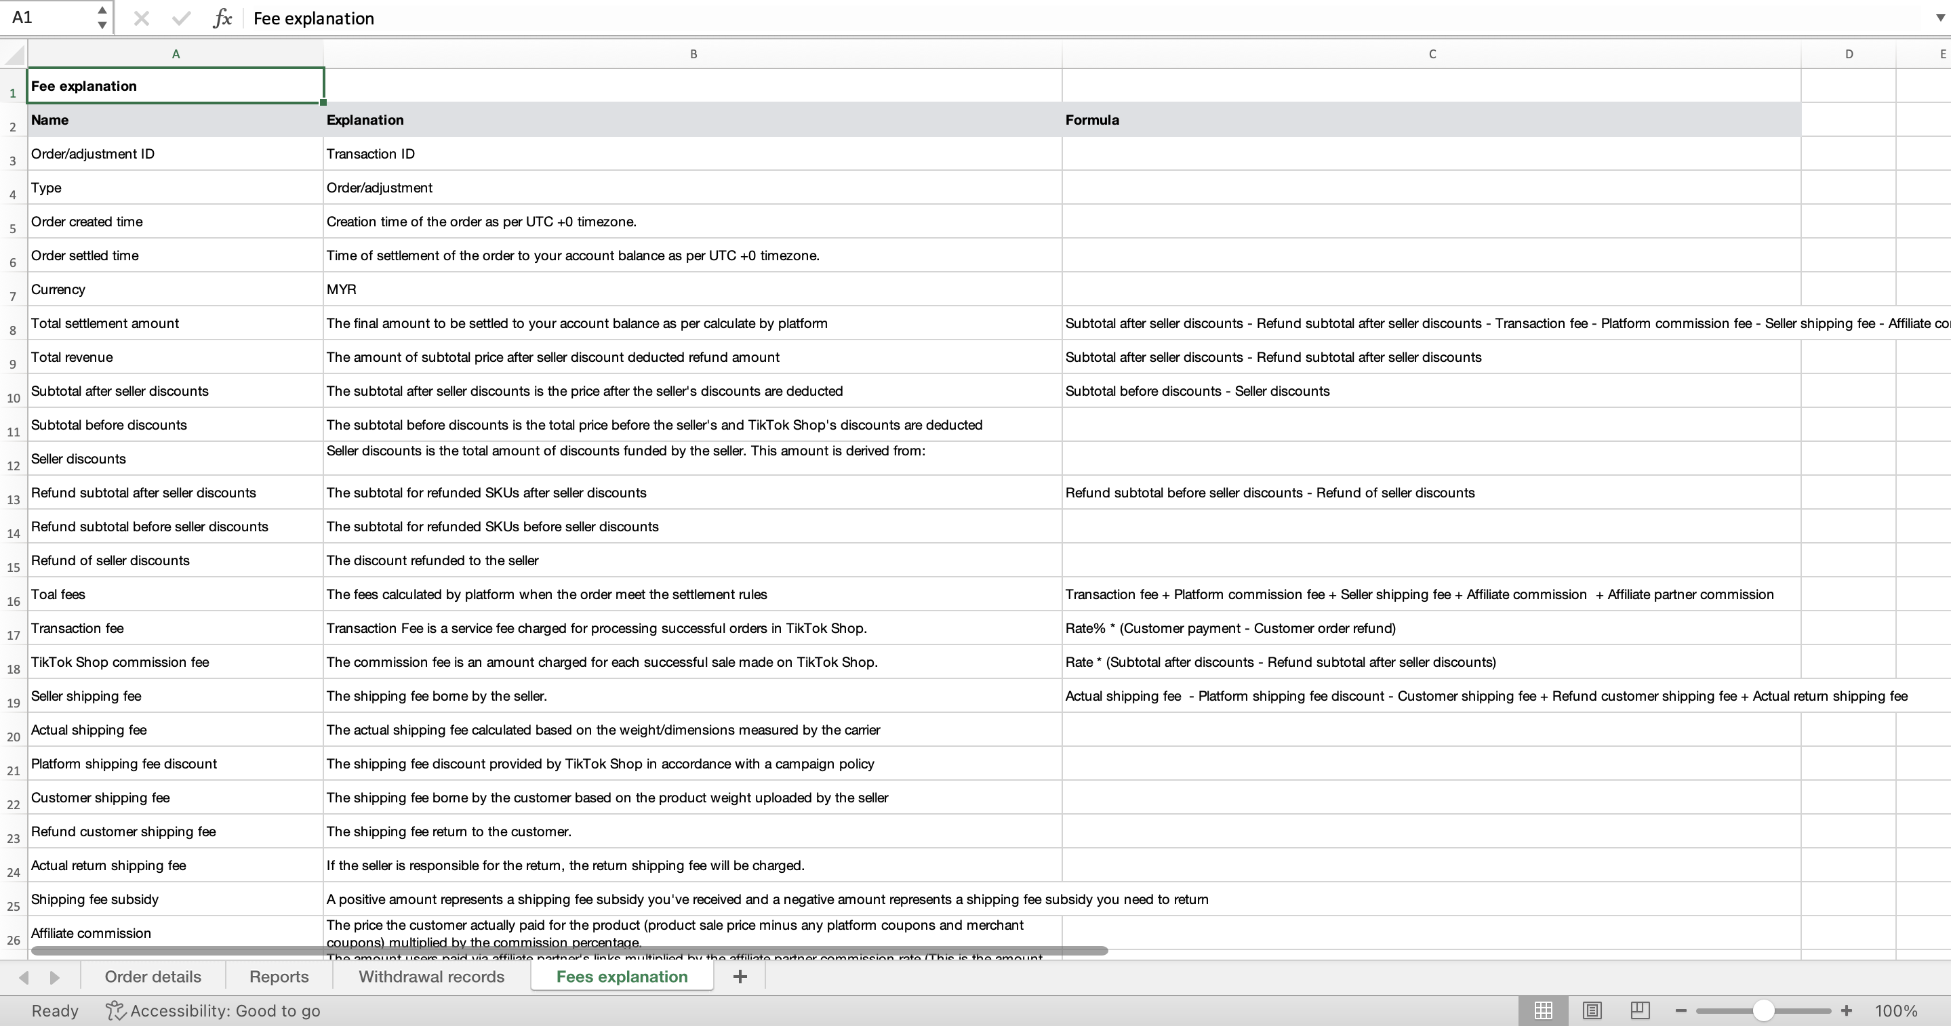Viewport: 1951px width, 1026px height.
Task: Click the confirm entry checkmark icon
Action: [x=181, y=18]
